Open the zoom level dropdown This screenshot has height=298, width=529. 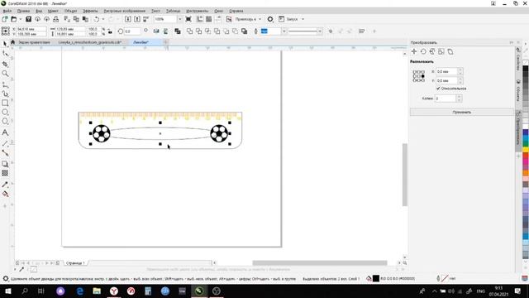179,19
